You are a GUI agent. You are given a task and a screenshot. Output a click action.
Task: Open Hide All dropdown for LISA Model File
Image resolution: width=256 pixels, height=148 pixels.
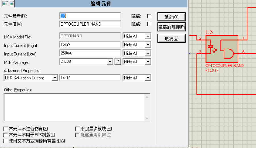(x=148, y=36)
